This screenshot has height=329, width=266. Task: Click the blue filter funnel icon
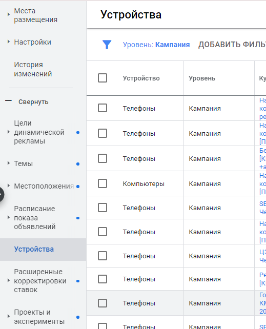(107, 45)
